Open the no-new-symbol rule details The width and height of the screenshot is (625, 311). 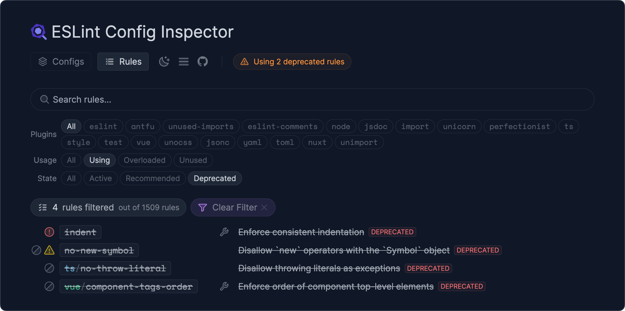(x=99, y=250)
